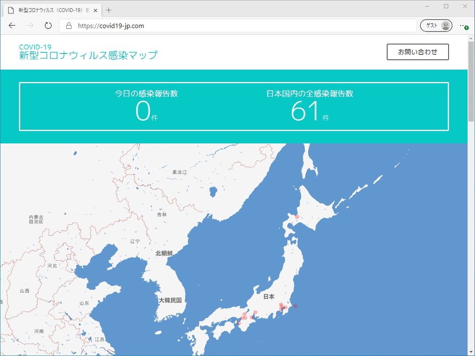This screenshot has width=475, height=356.
Task: Click the browser back arrow
Action: (x=12, y=25)
